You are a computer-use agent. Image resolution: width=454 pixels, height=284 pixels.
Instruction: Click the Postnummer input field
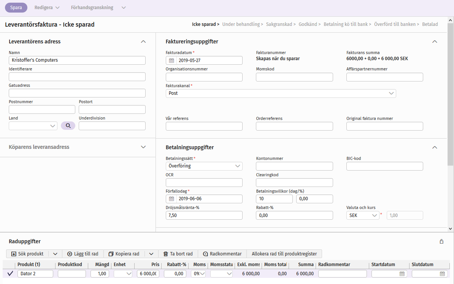(42, 110)
